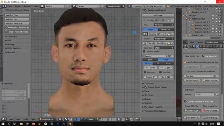The width and height of the screenshot is (224, 126).
Task: Collapse the FaceApp background image entry
Action: click(x=144, y=20)
